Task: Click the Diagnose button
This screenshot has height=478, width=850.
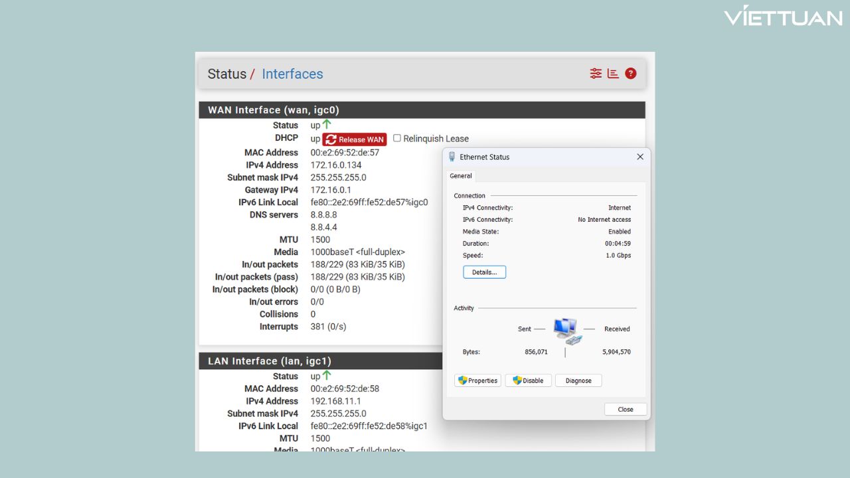Action: tap(578, 380)
